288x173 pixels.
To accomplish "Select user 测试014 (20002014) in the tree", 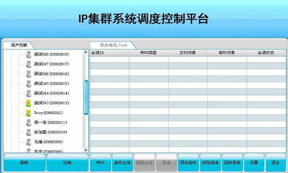I will pos(52,93).
